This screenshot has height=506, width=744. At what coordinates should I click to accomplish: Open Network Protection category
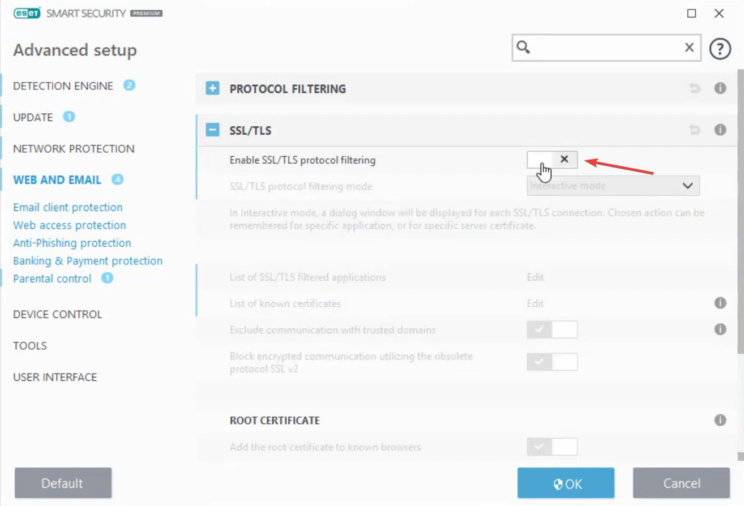pos(74,149)
